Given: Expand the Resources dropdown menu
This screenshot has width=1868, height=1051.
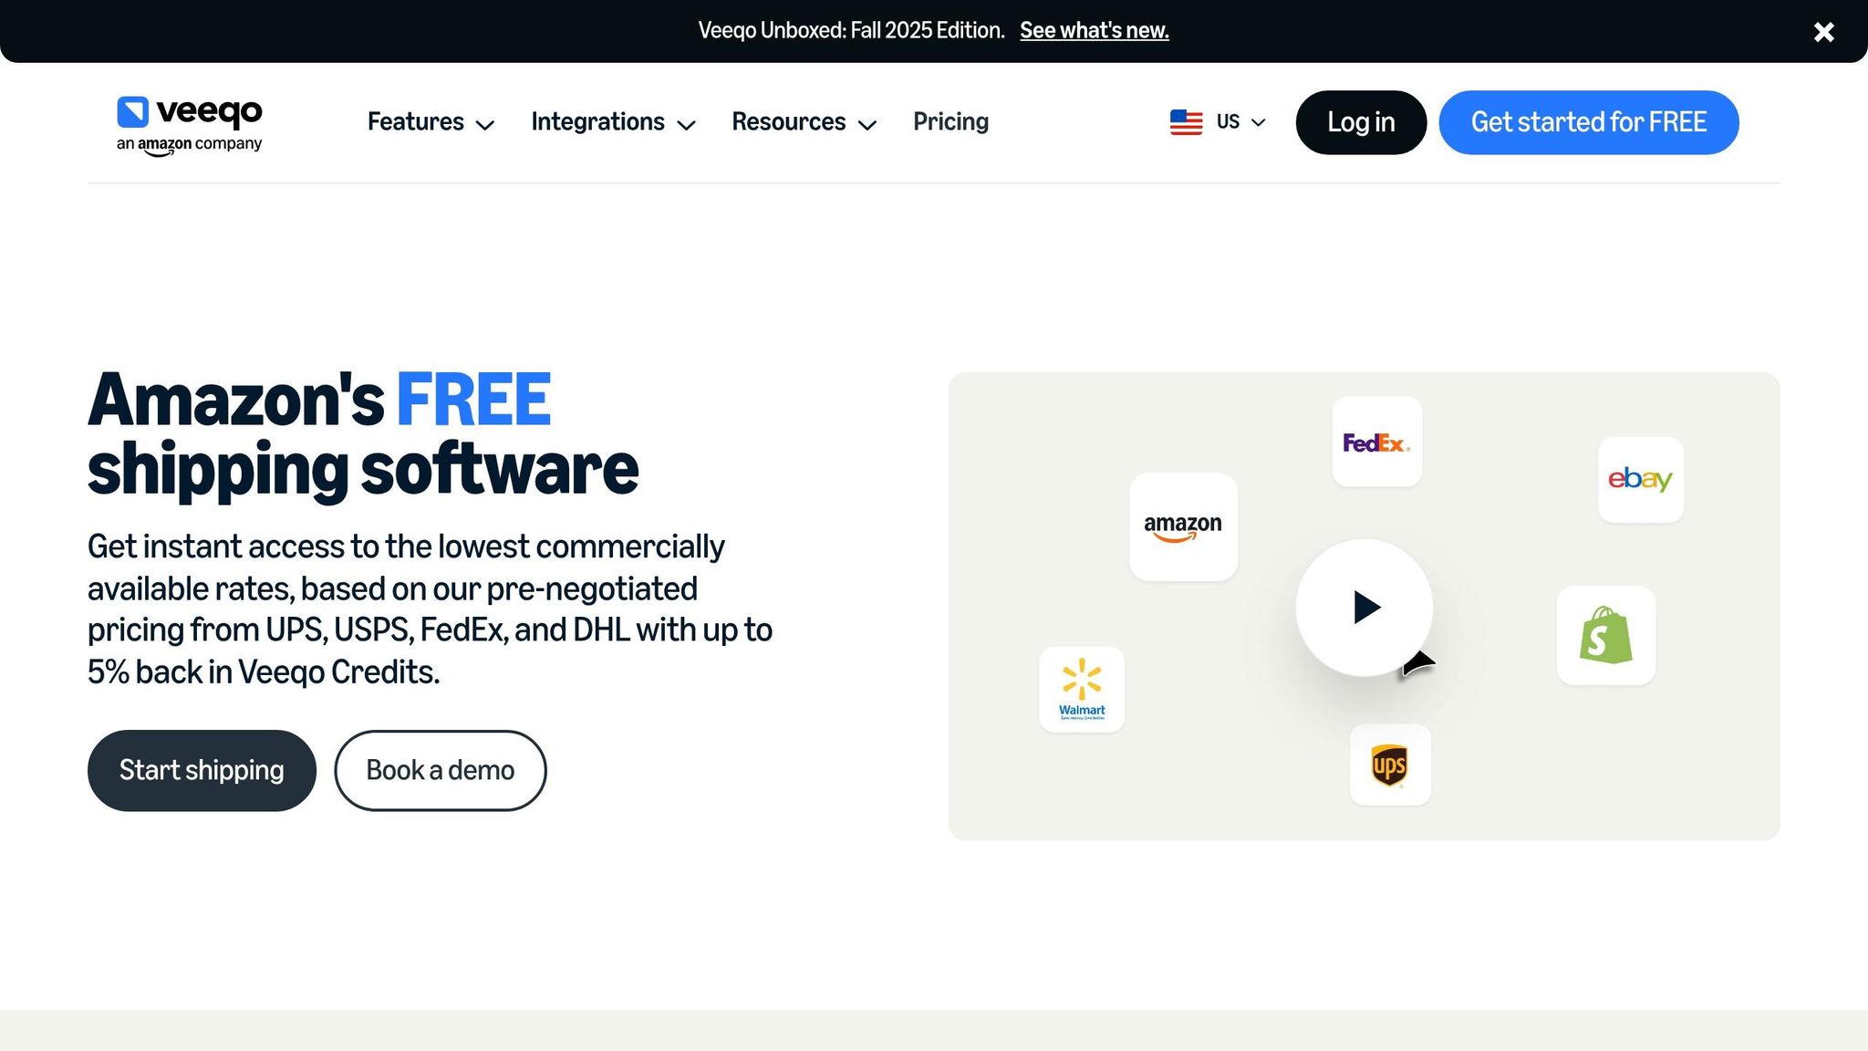Looking at the screenshot, I should [x=804, y=122].
